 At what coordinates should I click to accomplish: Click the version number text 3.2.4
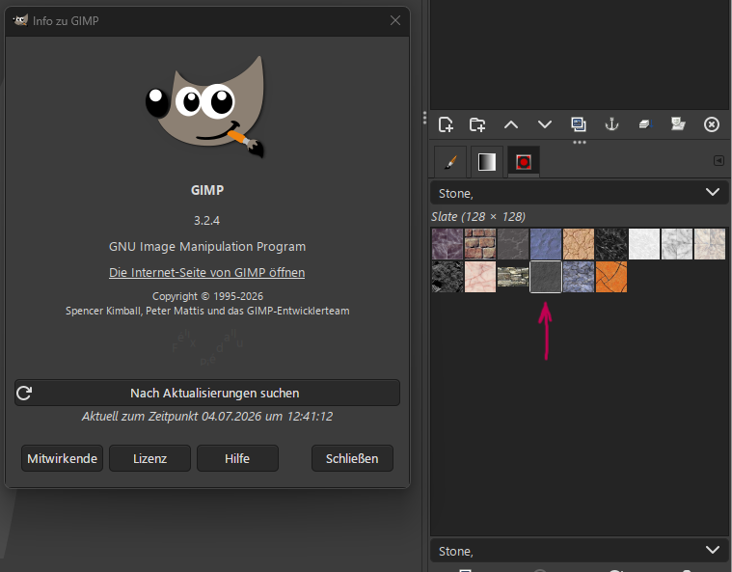(206, 220)
